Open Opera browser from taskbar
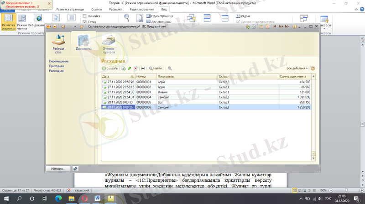The height and width of the screenshot is (204, 365). [x=84, y=199]
